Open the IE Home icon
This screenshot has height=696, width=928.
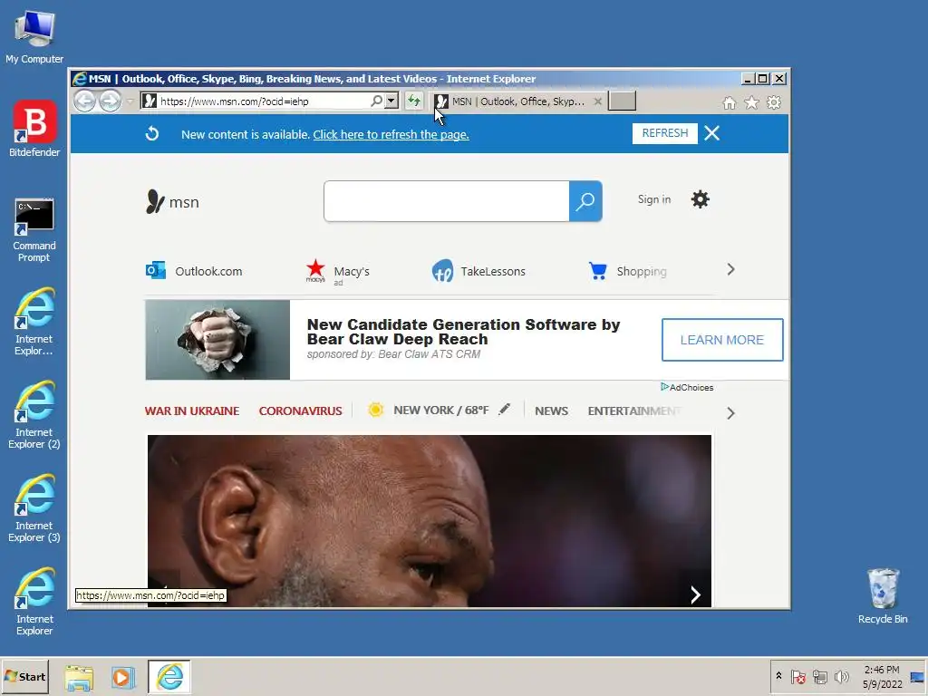pos(730,103)
